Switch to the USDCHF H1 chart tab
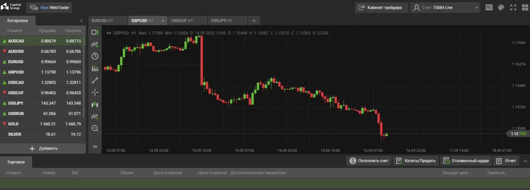 (x=188, y=21)
